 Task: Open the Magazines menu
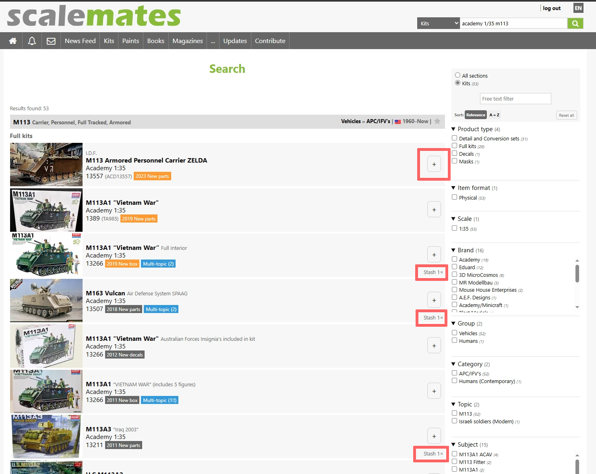click(188, 41)
